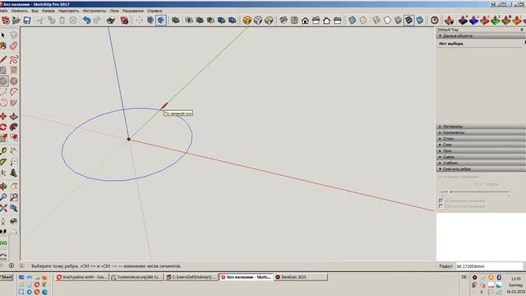Image resolution: width=526 pixels, height=296 pixels.
Task: Choose the Eraser tool
Action: click(x=14, y=46)
